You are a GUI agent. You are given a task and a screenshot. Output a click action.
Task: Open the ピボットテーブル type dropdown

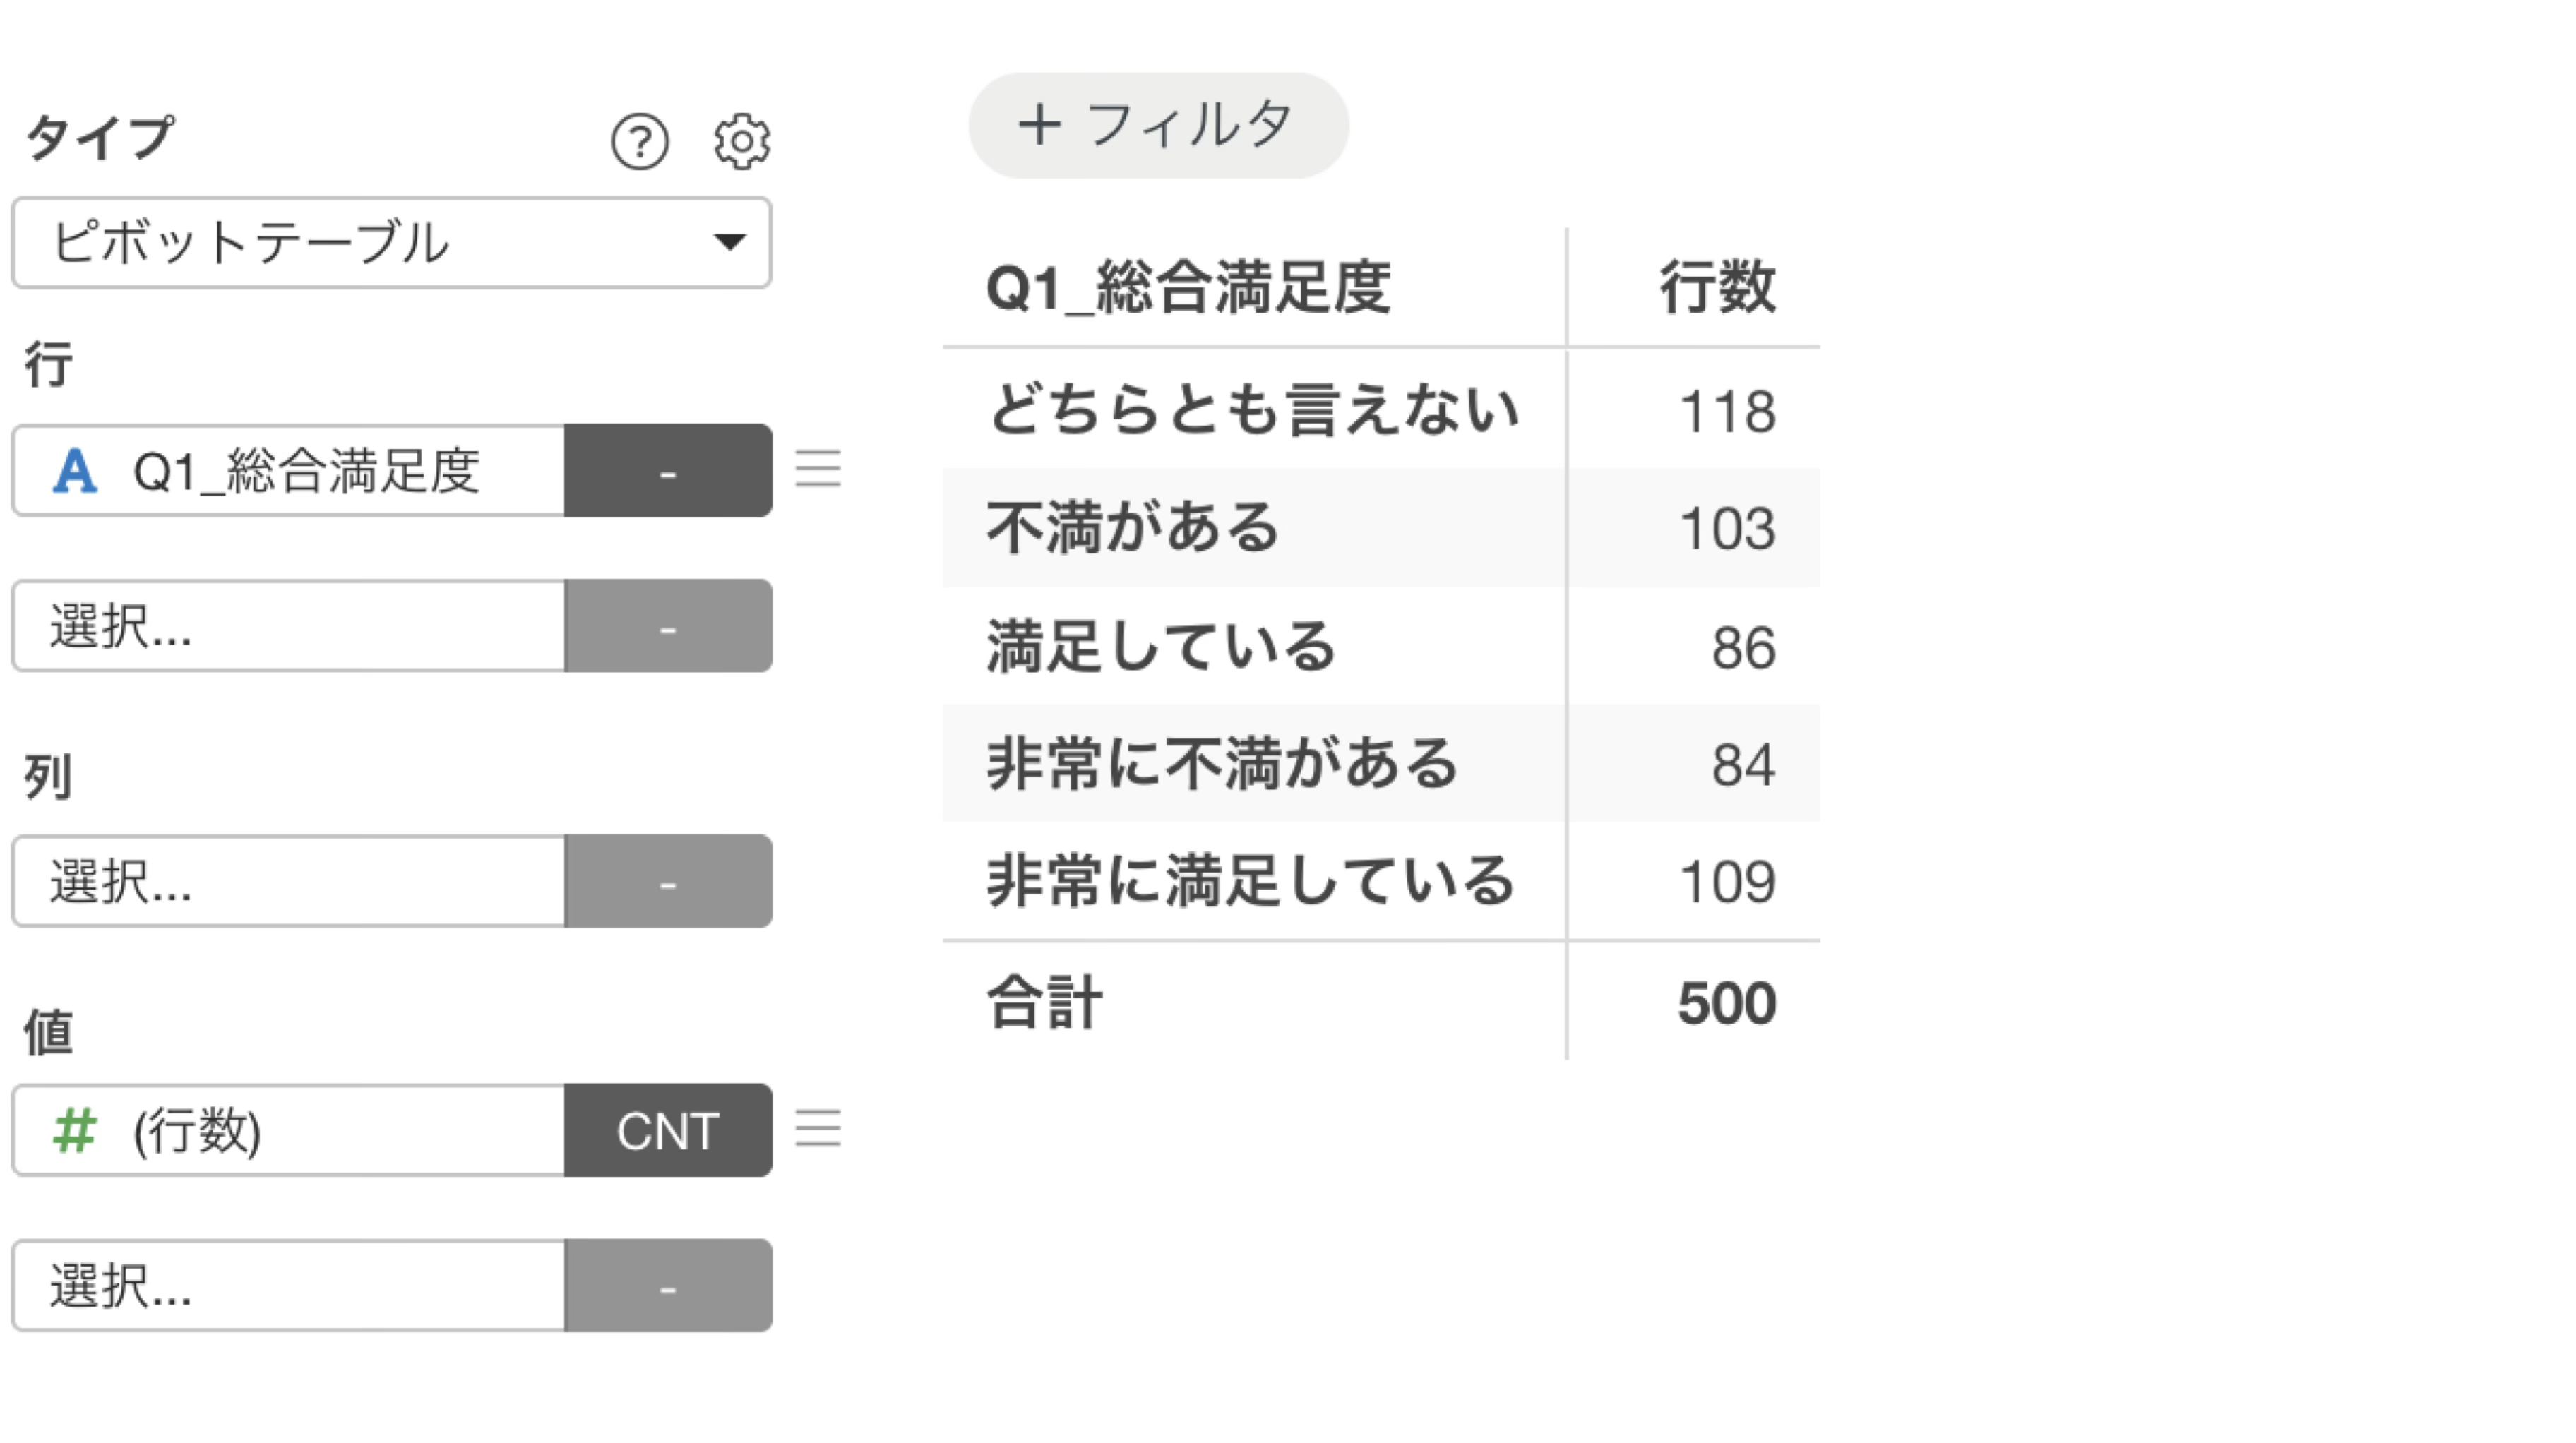[391, 242]
